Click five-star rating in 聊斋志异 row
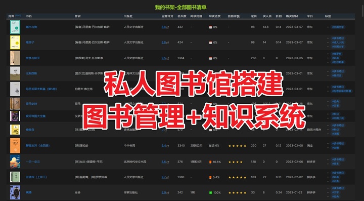This screenshot has width=364, height=201. tap(237, 146)
